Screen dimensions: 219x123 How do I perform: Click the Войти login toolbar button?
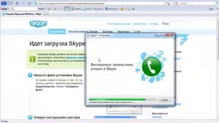76,9
